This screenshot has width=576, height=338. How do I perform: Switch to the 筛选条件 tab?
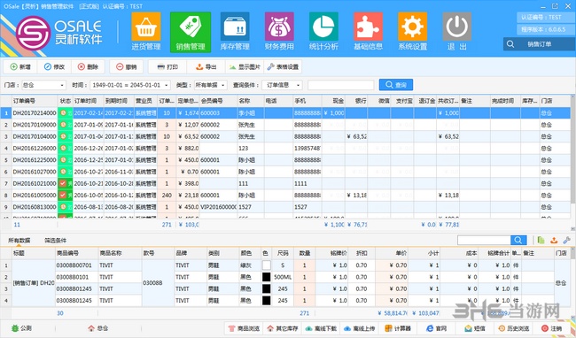click(55, 241)
